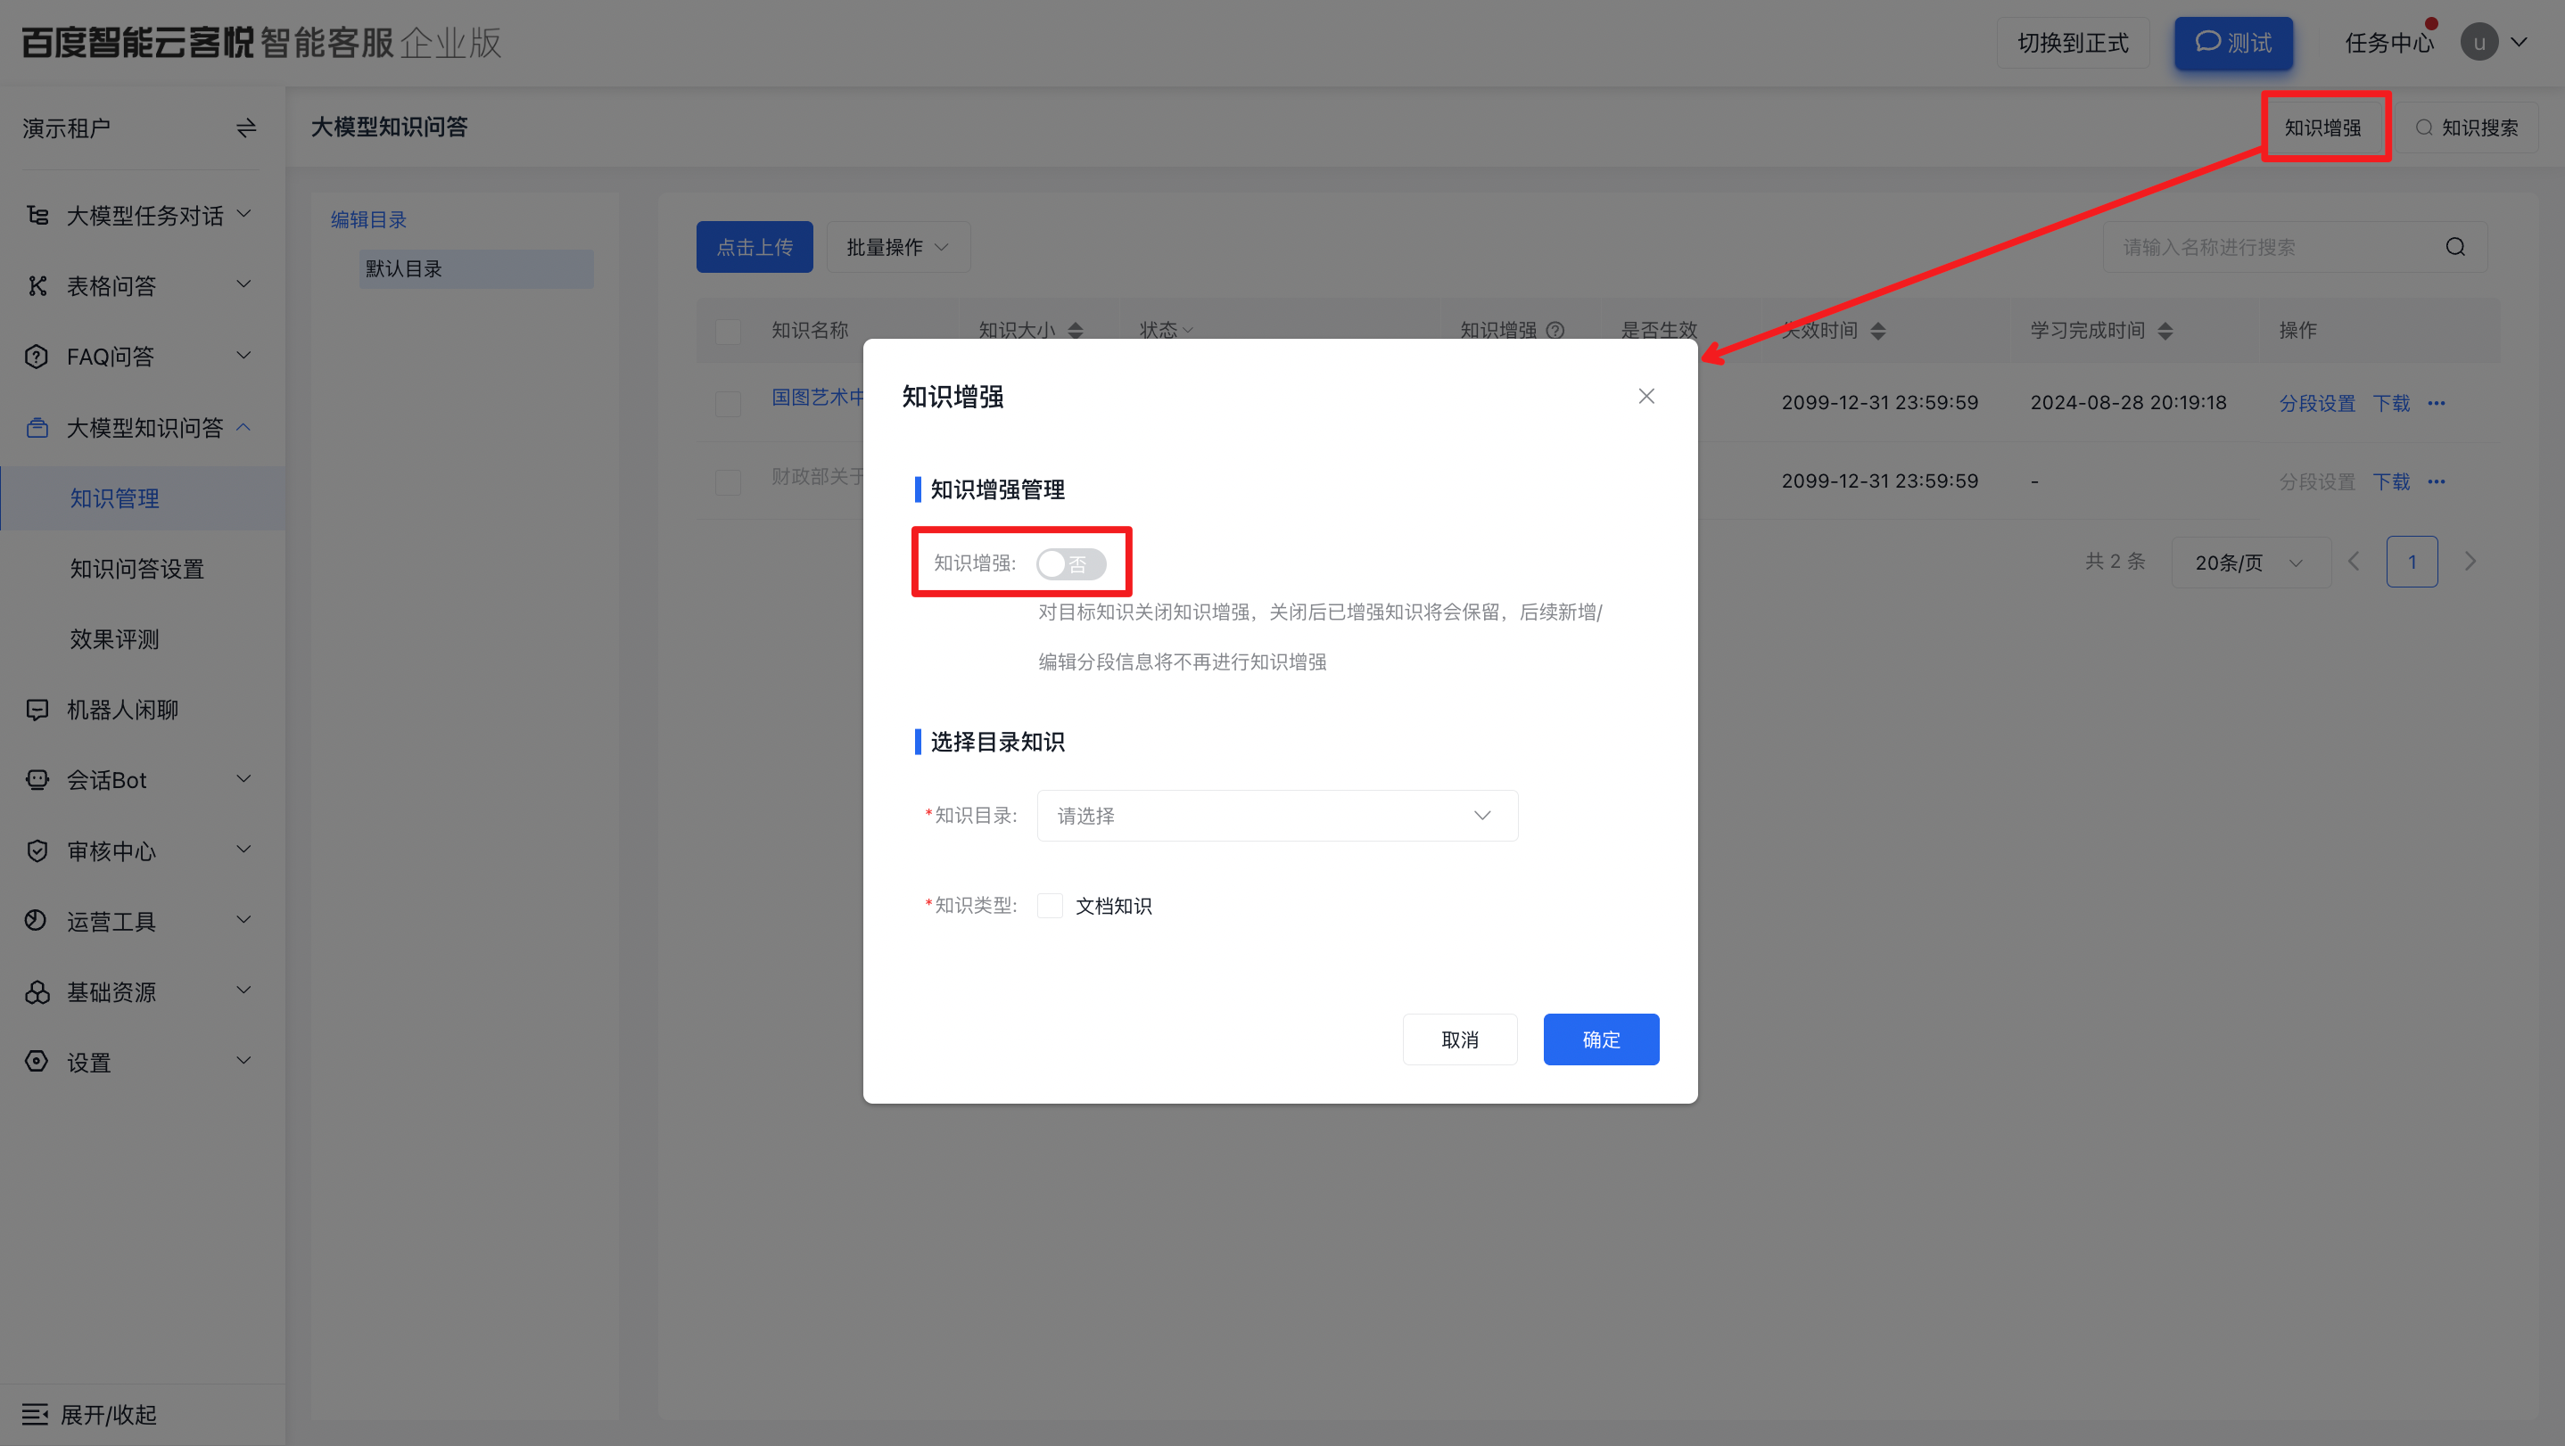Check the 文档知识 knowledge type checkbox
This screenshot has width=2565, height=1446.
1050,905
